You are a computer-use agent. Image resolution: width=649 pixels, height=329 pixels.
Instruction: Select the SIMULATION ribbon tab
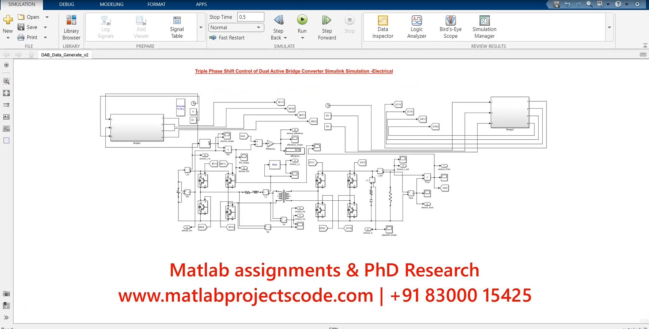click(22, 4)
